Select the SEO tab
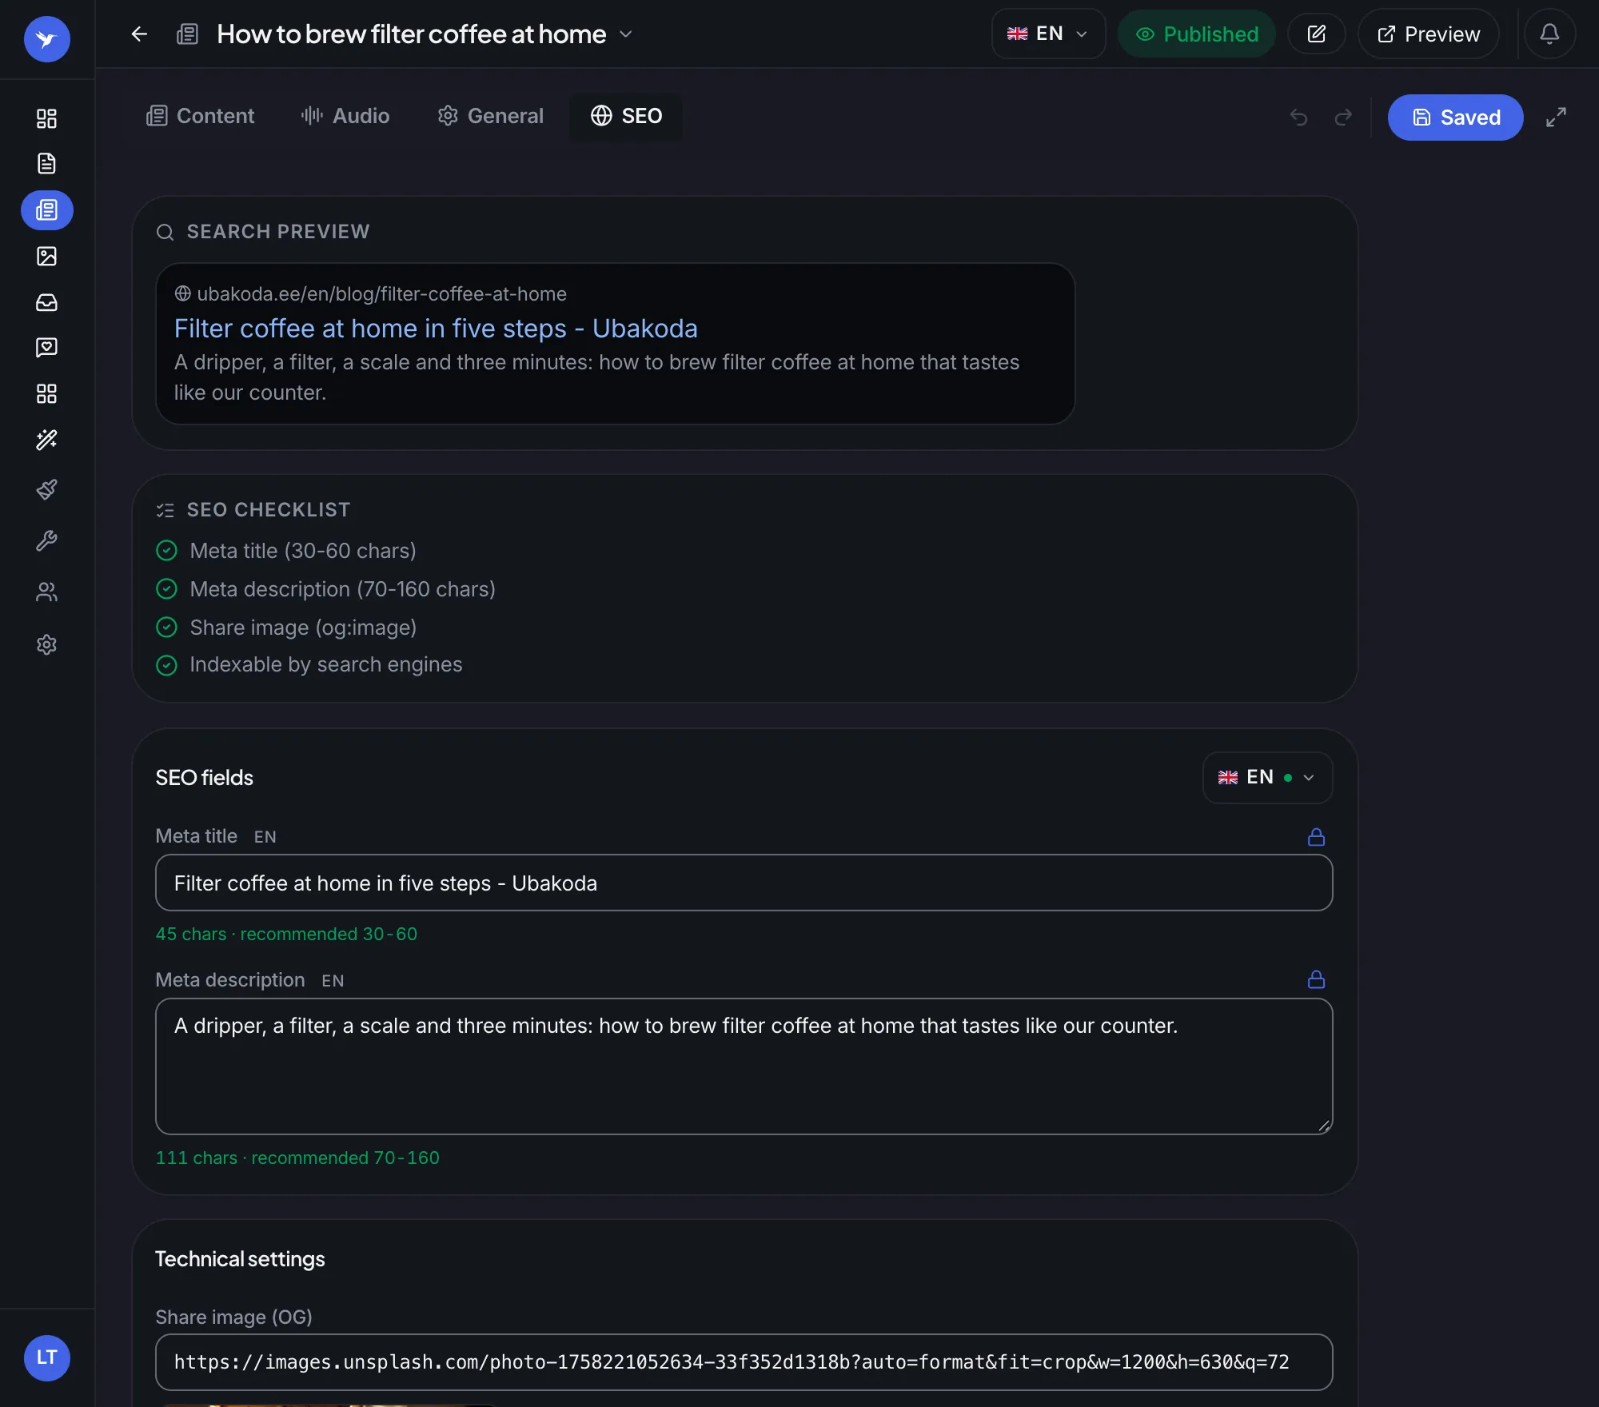The height and width of the screenshot is (1407, 1599). [x=626, y=116]
